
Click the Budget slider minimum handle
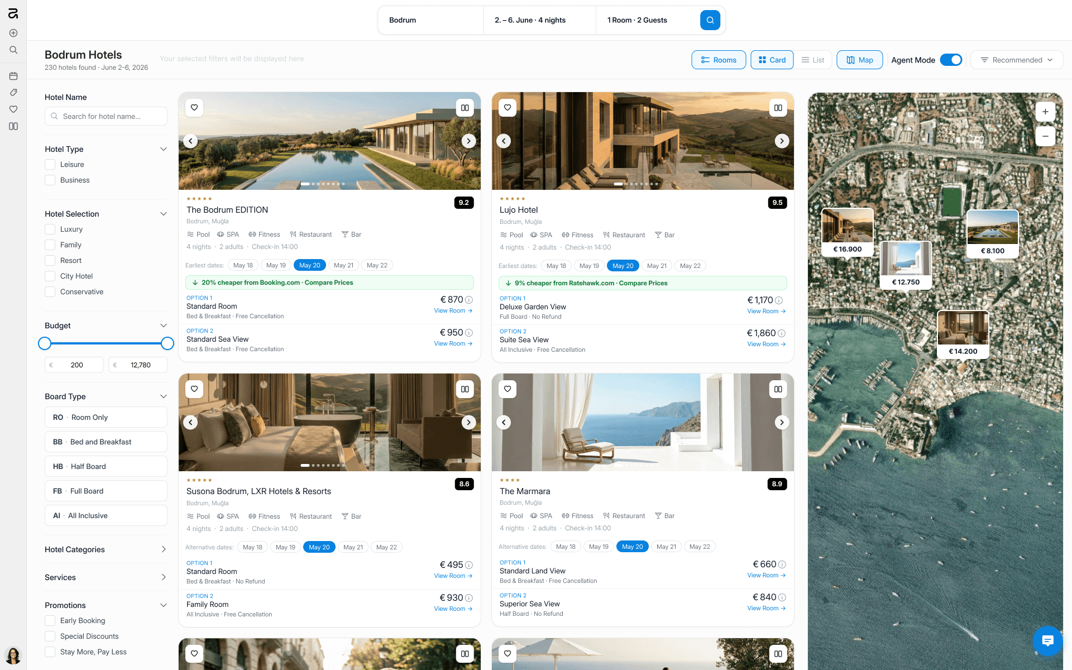point(45,343)
